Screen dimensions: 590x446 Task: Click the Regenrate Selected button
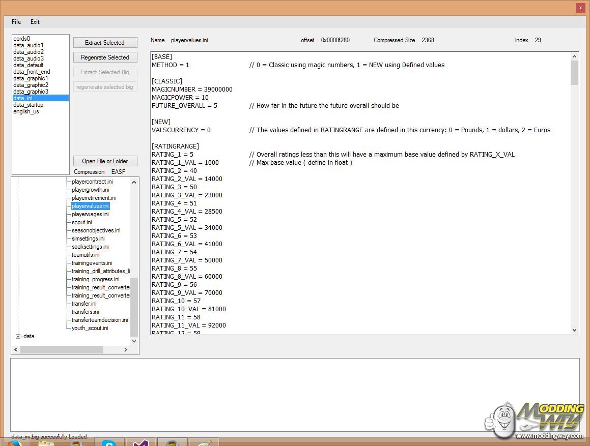pos(105,57)
